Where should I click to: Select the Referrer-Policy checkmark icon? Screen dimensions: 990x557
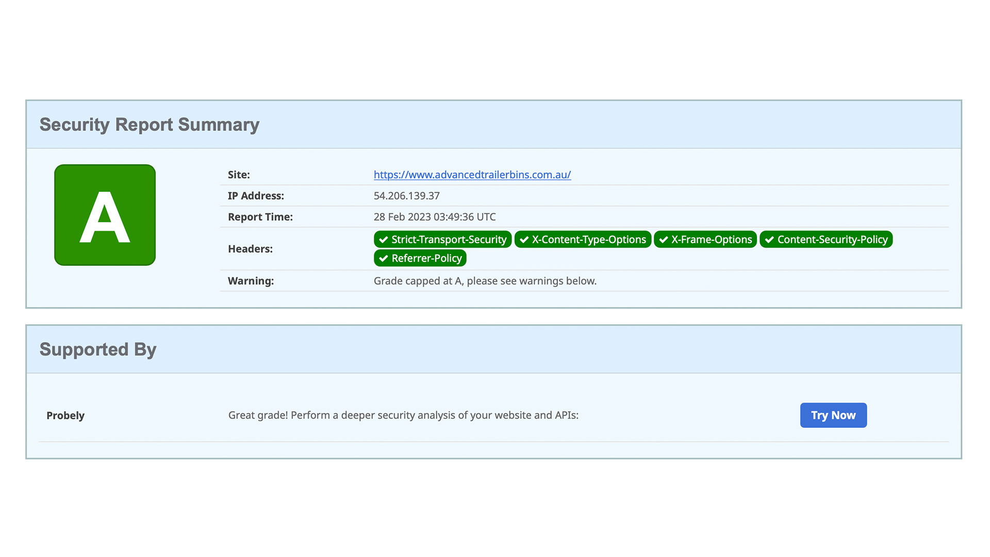pos(383,258)
